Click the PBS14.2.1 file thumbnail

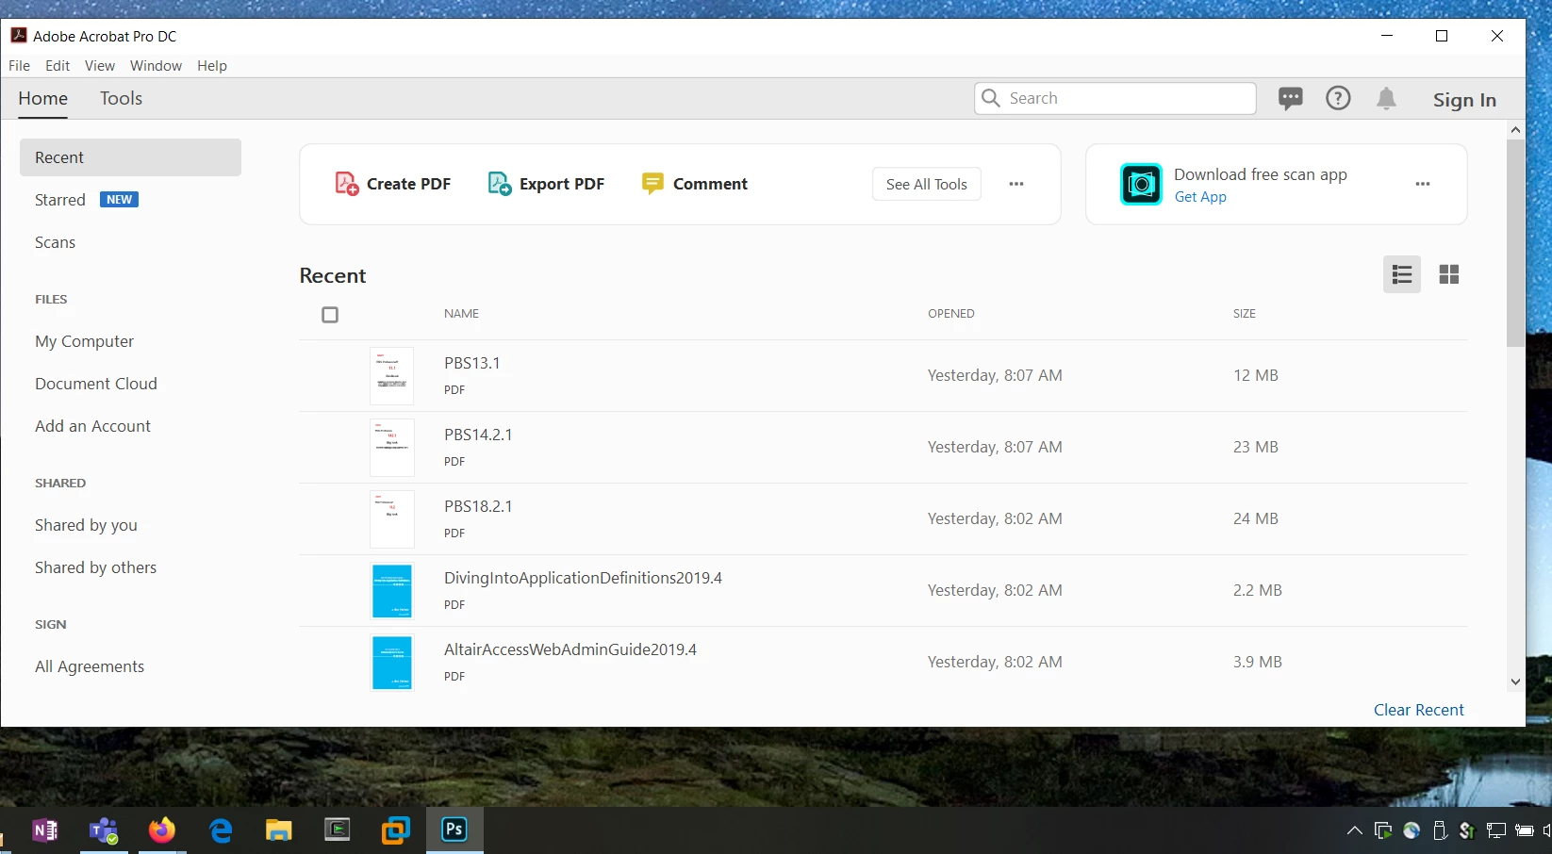click(x=392, y=447)
